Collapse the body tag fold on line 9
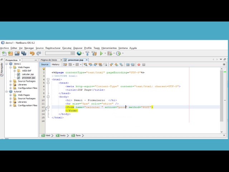This screenshot has height=172, width=229. [48, 97]
